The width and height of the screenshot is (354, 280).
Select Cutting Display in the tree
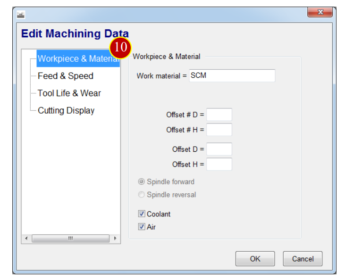(66, 110)
